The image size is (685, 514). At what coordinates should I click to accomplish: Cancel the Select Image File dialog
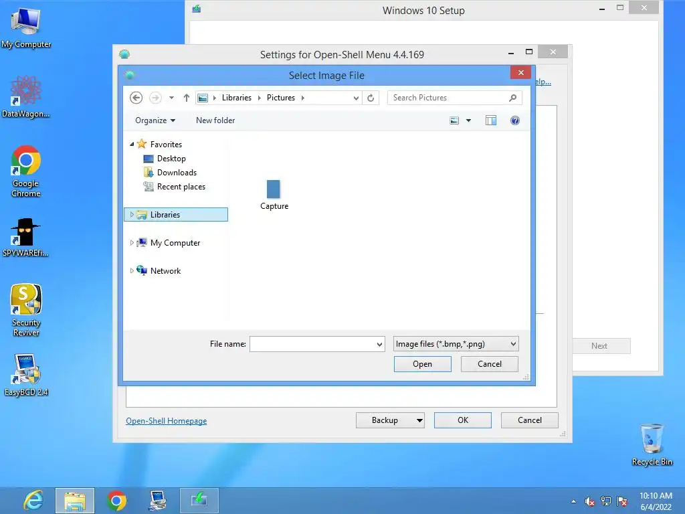[x=489, y=364]
